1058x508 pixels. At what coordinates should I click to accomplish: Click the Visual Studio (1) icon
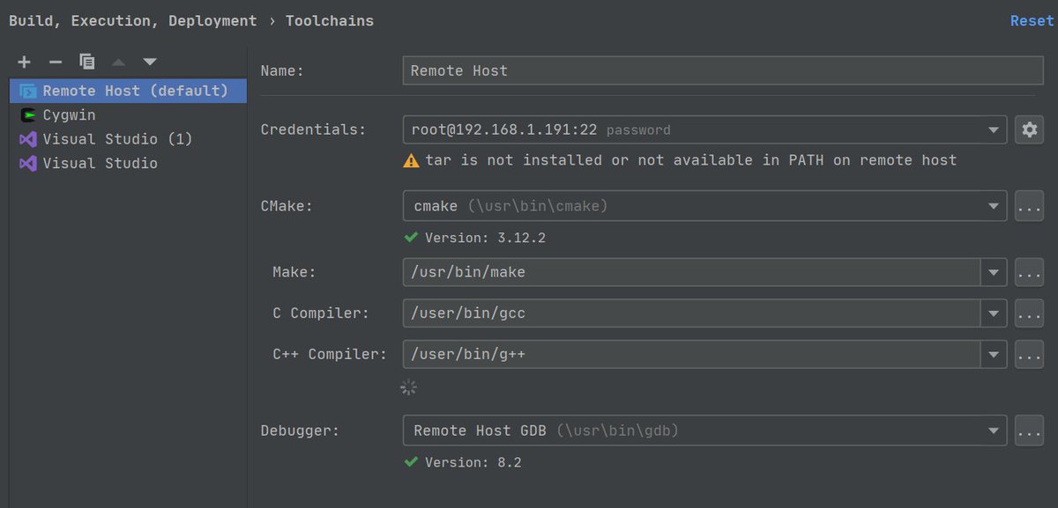[x=28, y=139]
